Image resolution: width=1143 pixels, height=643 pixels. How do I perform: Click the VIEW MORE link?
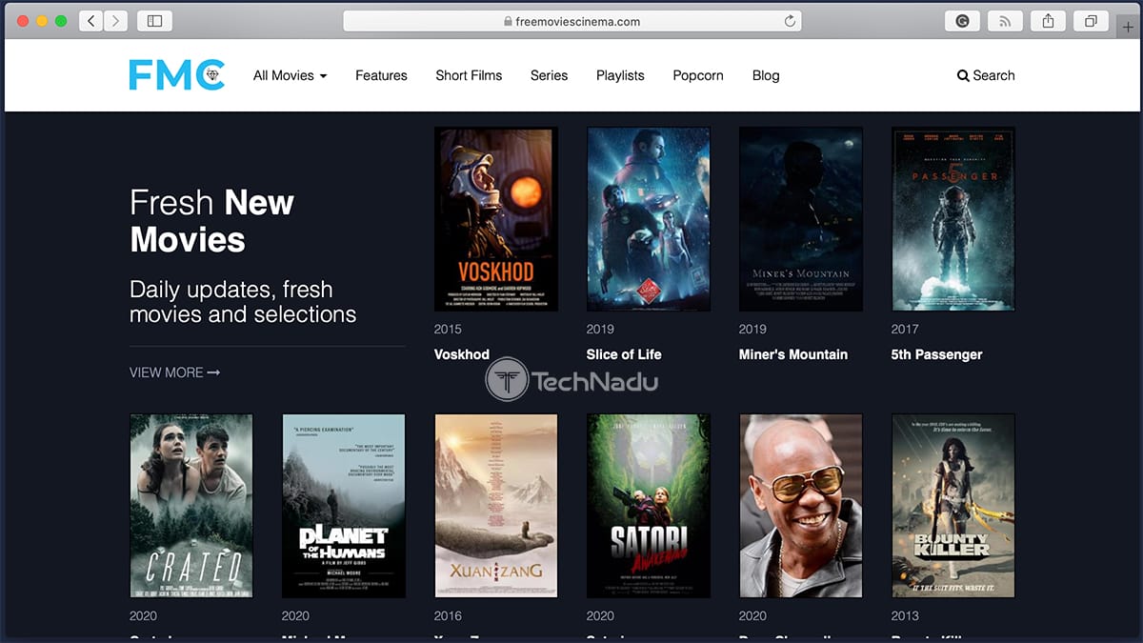[175, 372]
